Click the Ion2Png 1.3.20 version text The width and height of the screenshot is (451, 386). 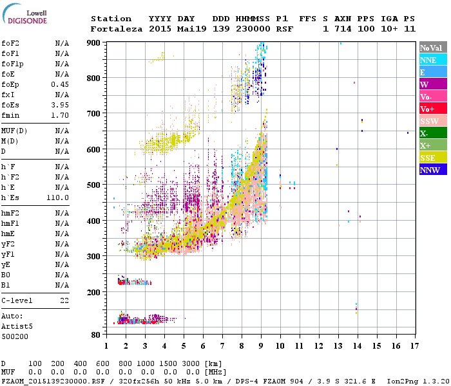418,381
